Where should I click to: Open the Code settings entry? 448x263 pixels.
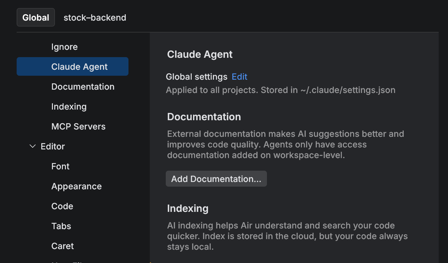62,206
